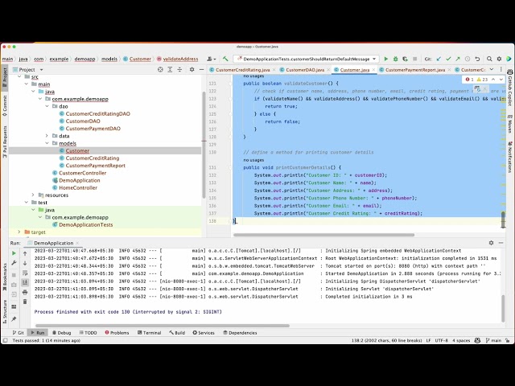Commit changes using the Git green checkmark
Screen dimensions: 515x386
[448, 59]
